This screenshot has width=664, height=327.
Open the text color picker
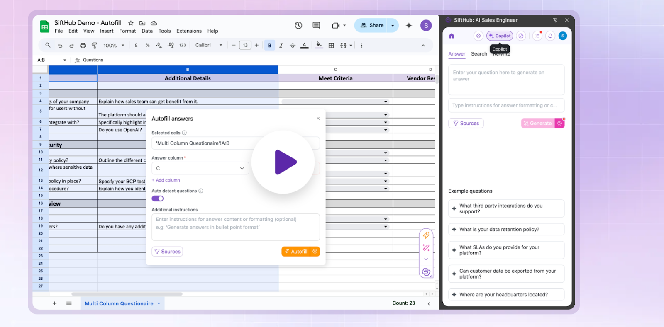(304, 45)
